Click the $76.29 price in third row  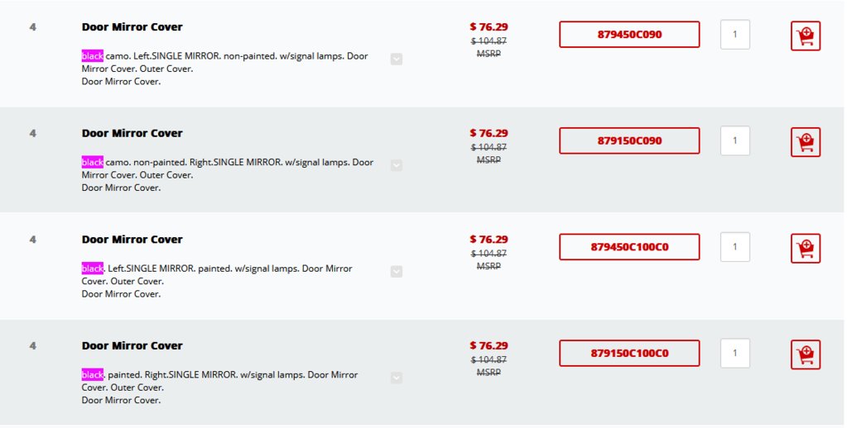click(x=488, y=240)
